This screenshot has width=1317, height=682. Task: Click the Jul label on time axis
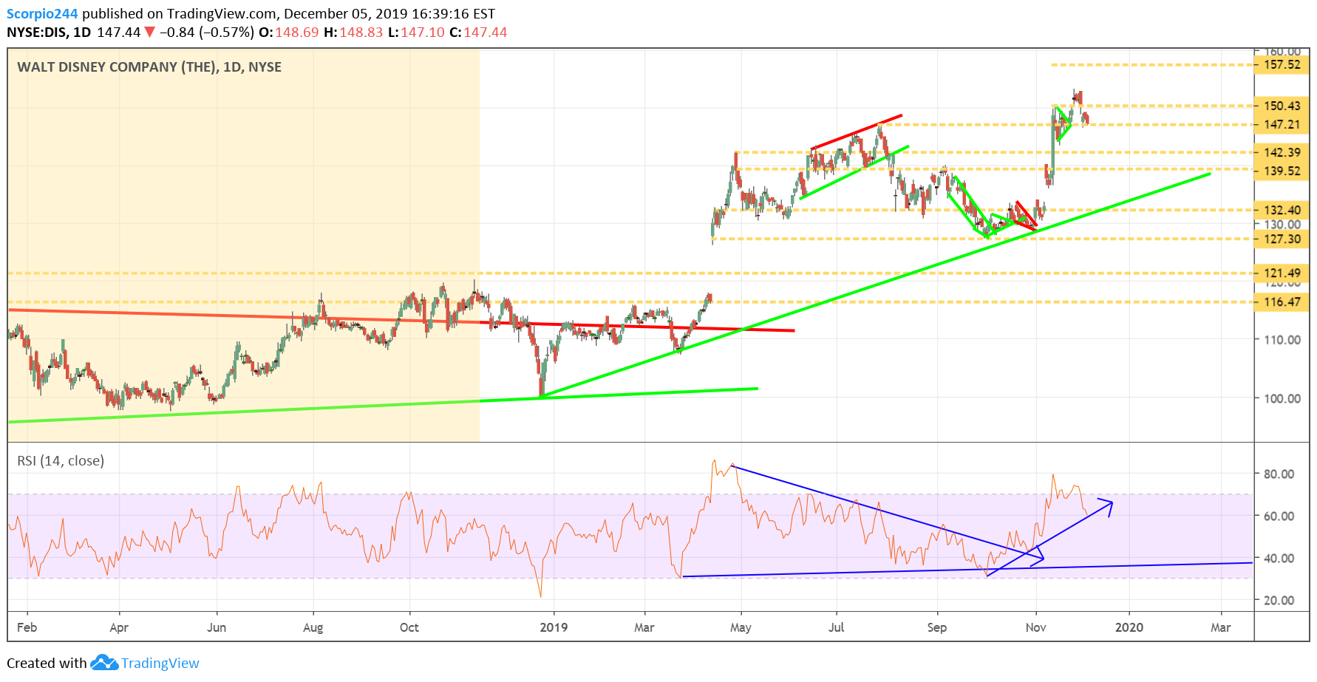pos(836,627)
